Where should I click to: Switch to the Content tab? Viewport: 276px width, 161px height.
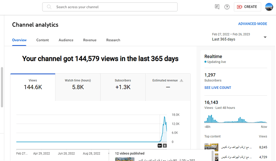(42, 40)
